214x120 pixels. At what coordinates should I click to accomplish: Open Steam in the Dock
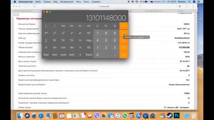[x=170, y=116]
